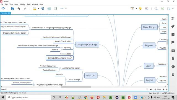Collapse the Ways to navigate to wish list page branch
The height and width of the screenshot is (100, 177).
click(34, 85)
